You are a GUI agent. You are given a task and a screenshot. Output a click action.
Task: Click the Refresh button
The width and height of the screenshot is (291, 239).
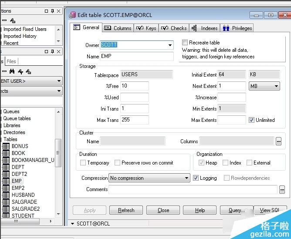(x=126, y=210)
